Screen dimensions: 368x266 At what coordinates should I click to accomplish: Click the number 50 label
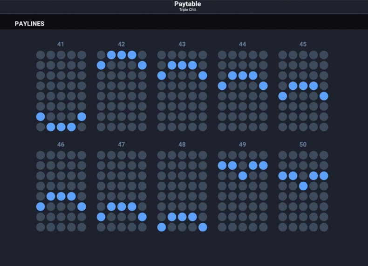303,144
